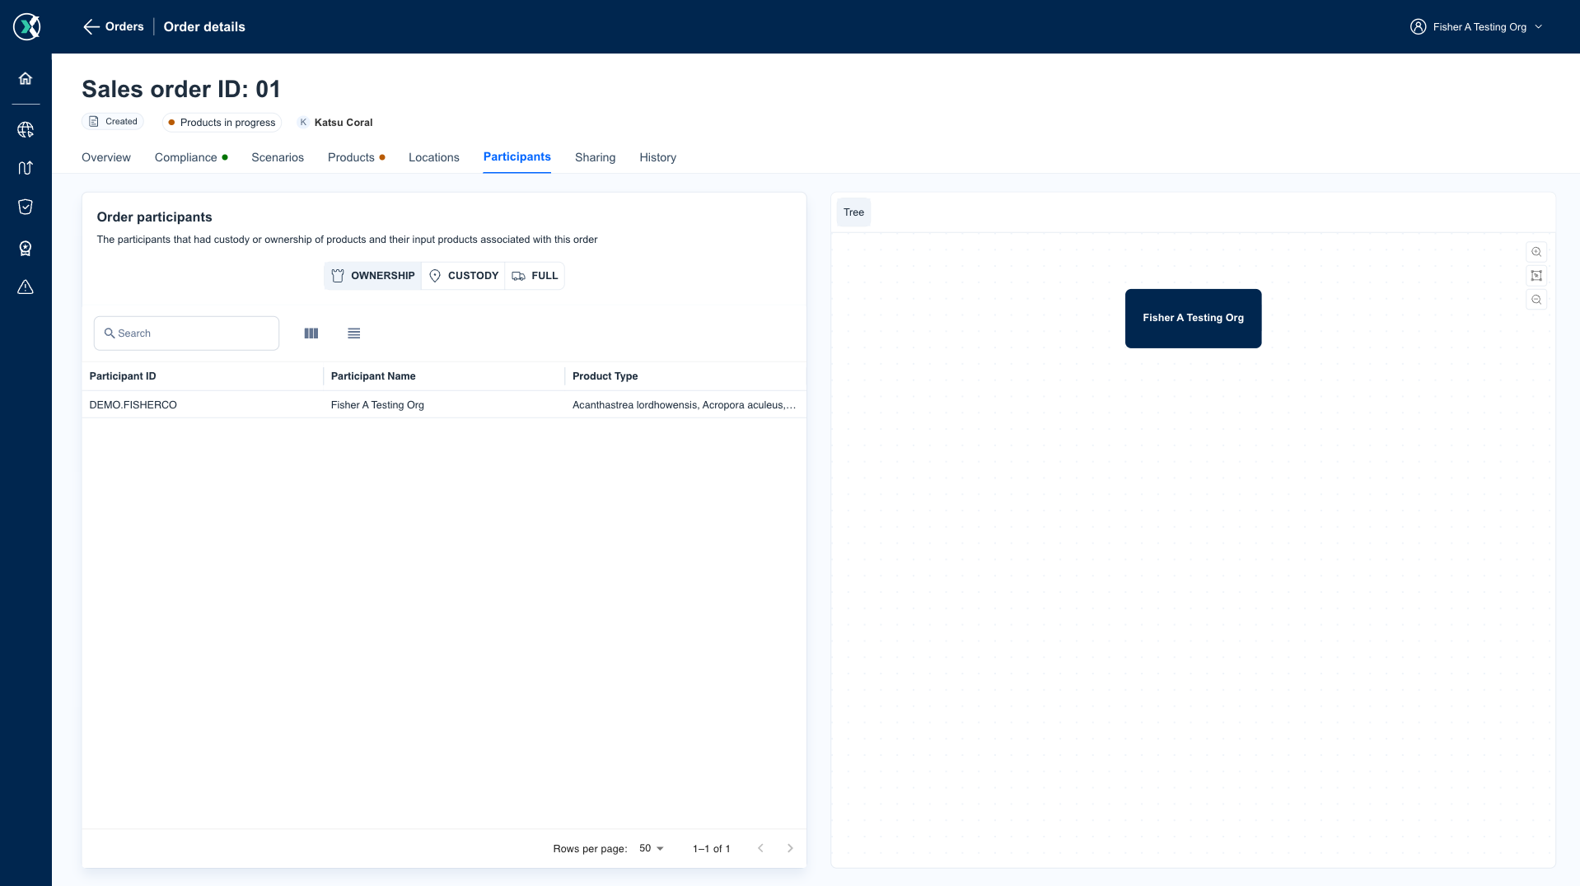Zoom out on the participant tree
The image size is (1580, 886).
pos(1536,300)
